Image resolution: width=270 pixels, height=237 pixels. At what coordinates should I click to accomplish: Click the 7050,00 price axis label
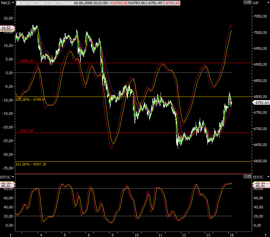260,16
